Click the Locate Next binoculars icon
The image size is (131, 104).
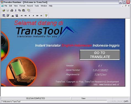pyautogui.click(x=17, y=16)
